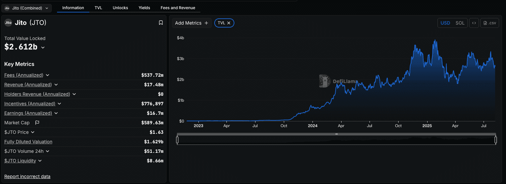Click the $537.72m fees value

click(x=152, y=75)
